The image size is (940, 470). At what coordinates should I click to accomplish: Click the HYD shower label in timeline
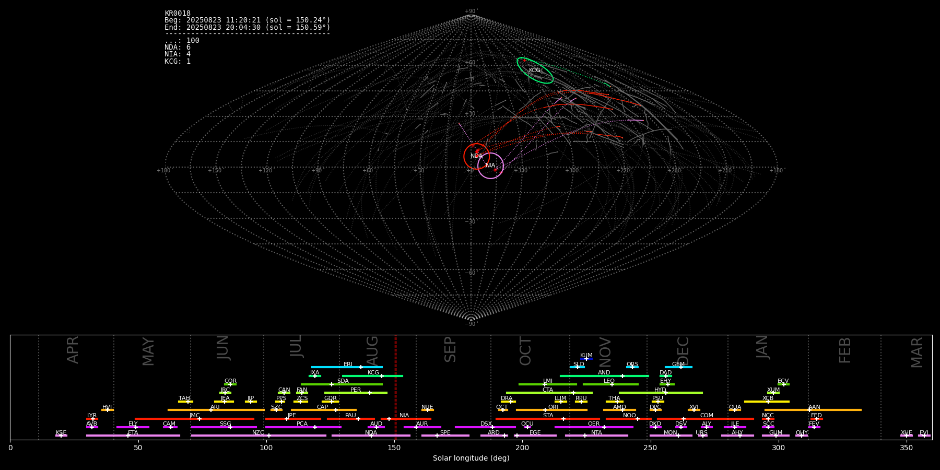(661, 390)
